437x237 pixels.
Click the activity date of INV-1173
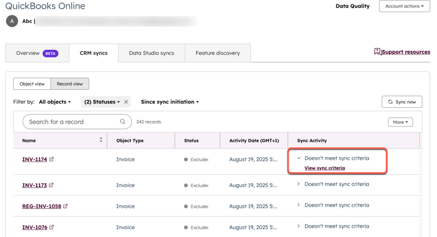click(x=253, y=185)
